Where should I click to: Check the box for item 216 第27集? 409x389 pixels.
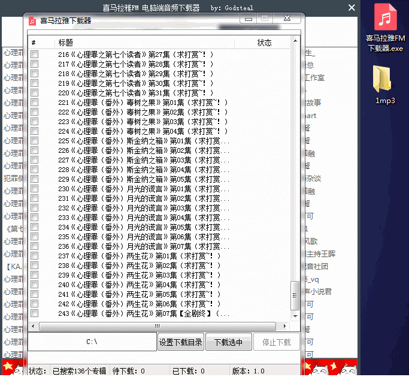(x=34, y=55)
